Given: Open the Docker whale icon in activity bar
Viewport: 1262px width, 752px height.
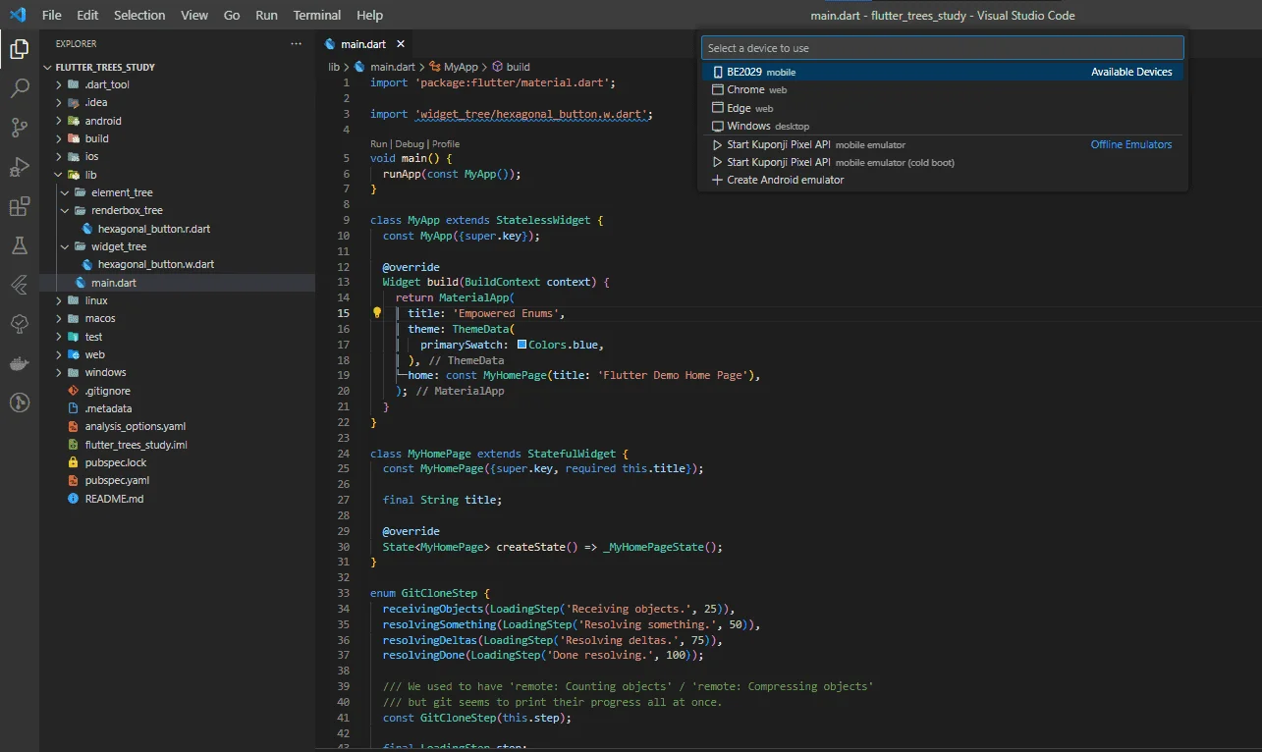Looking at the screenshot, I should tap(19, 363).
